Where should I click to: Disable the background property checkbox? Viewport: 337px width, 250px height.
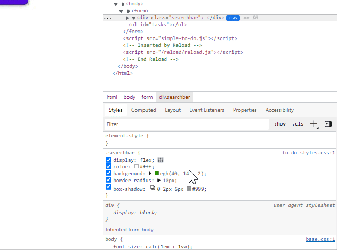109,173
